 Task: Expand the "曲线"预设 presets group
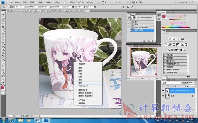175,58
